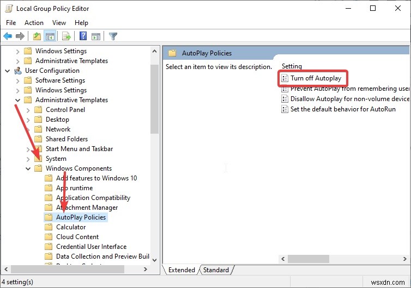Expand the System folder
This screenshot has width=411, height=288.
click(x=28, y=159)
